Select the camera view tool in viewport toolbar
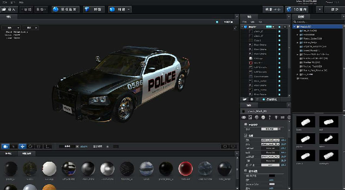This screenshot has height=190, width=345. point(5,146)
